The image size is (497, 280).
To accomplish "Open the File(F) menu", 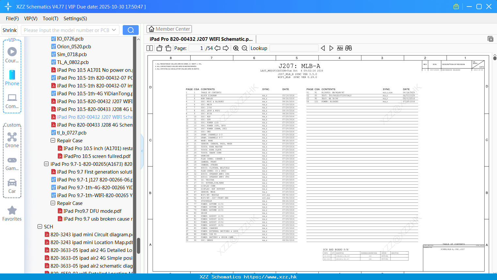I will [12, 19].
